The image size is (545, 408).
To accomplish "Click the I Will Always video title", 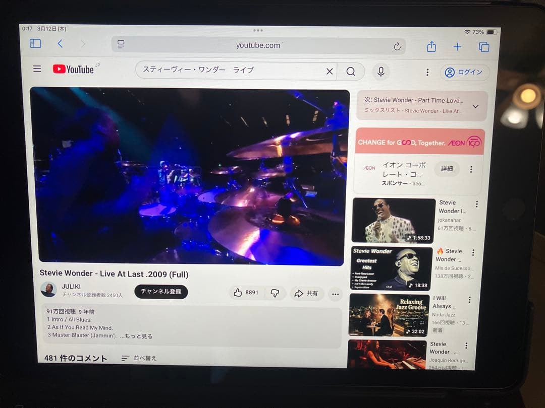I will (x=444, y=302).
